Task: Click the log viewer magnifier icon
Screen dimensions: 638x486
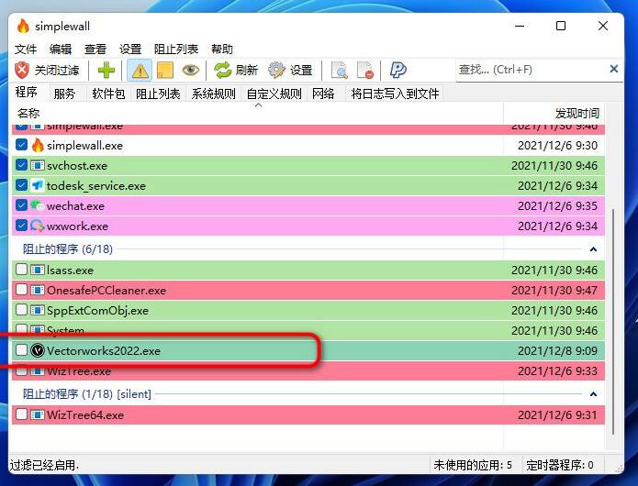Action: 340,70
